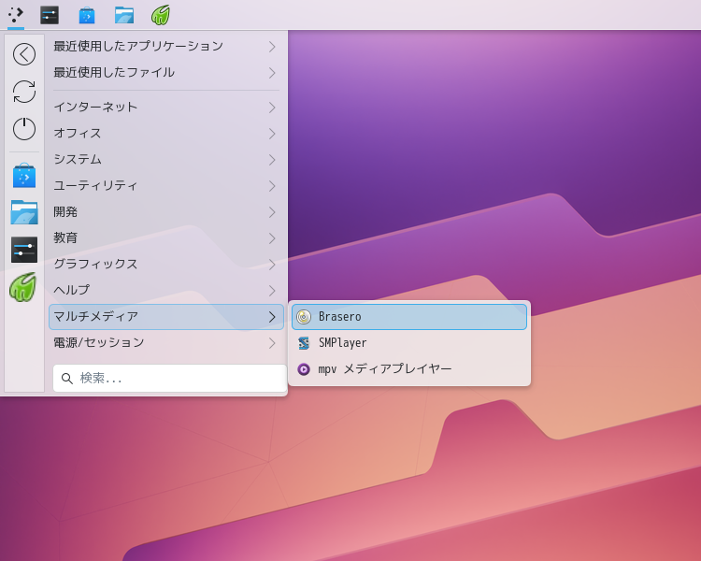Click the power off icon in the menu sidebar

click(24, 129)
